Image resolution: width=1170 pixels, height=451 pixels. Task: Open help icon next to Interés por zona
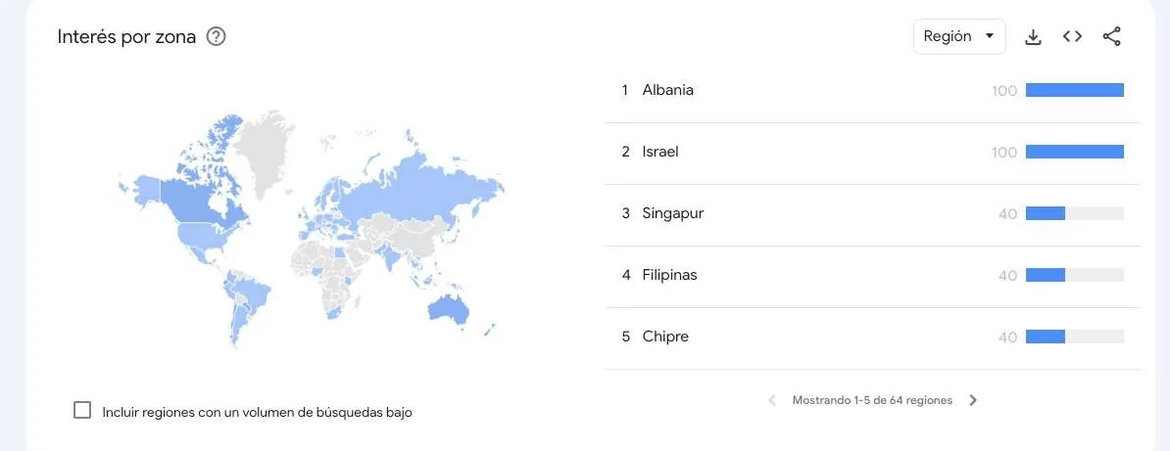[x=216, y=36]
